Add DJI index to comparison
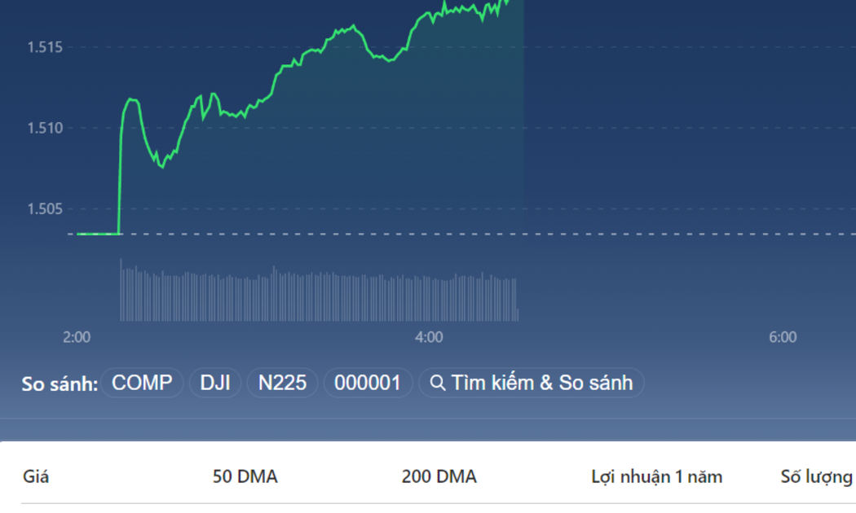Image resolution: width=856 pixels, height=513 pixels. pos(215,383)
